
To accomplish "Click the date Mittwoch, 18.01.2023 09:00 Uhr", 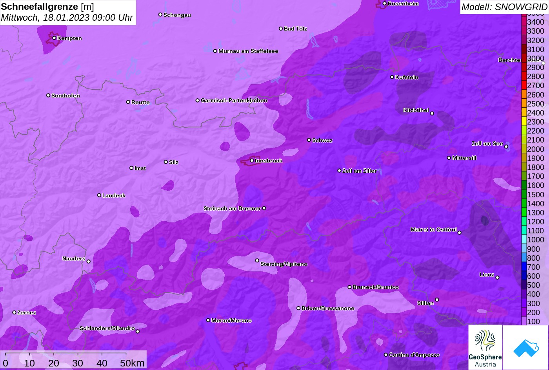I will (x=67, y=18).
